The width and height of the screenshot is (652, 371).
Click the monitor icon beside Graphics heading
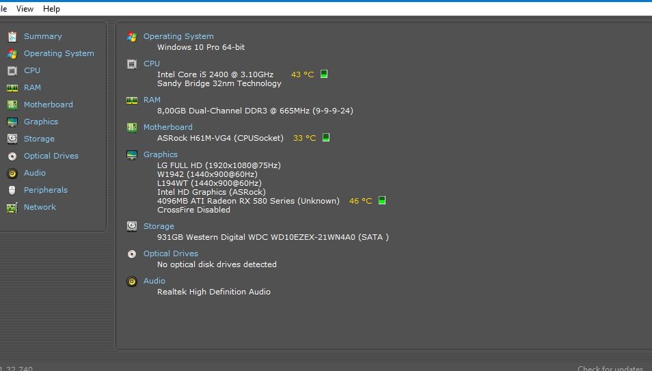point(132,154)
